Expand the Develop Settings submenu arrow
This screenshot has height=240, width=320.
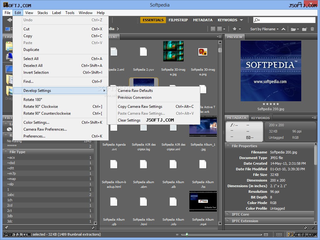tap(104, 90)
